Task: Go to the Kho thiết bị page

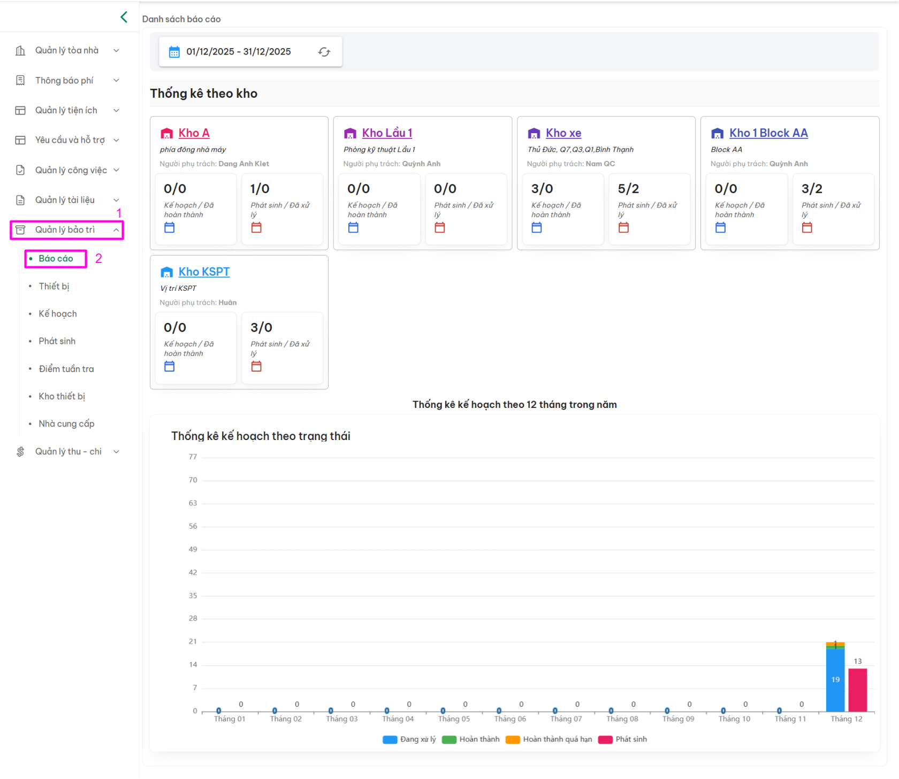Action: pos(62,396)
